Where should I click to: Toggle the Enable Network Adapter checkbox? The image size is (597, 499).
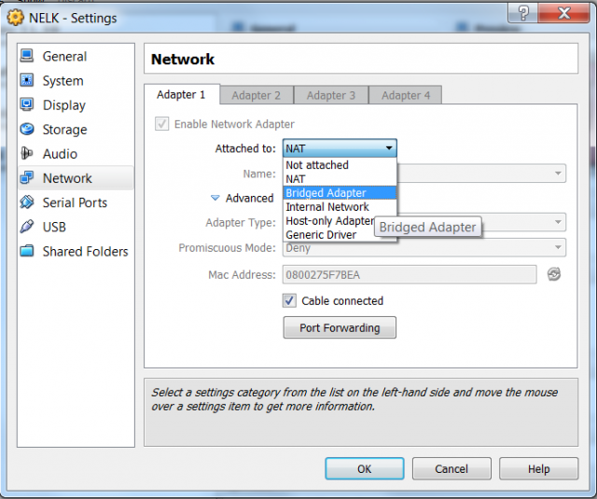click(x=162, y=124)
